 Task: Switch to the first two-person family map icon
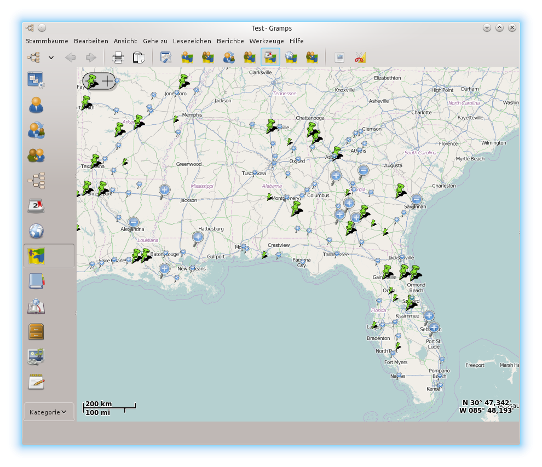coord(207,57)
